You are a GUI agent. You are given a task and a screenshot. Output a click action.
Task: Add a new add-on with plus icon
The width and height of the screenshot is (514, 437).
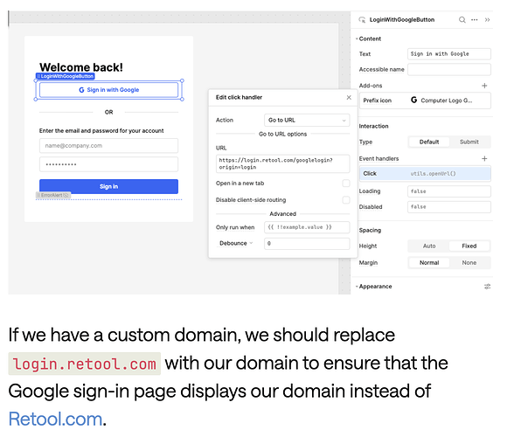484,86
